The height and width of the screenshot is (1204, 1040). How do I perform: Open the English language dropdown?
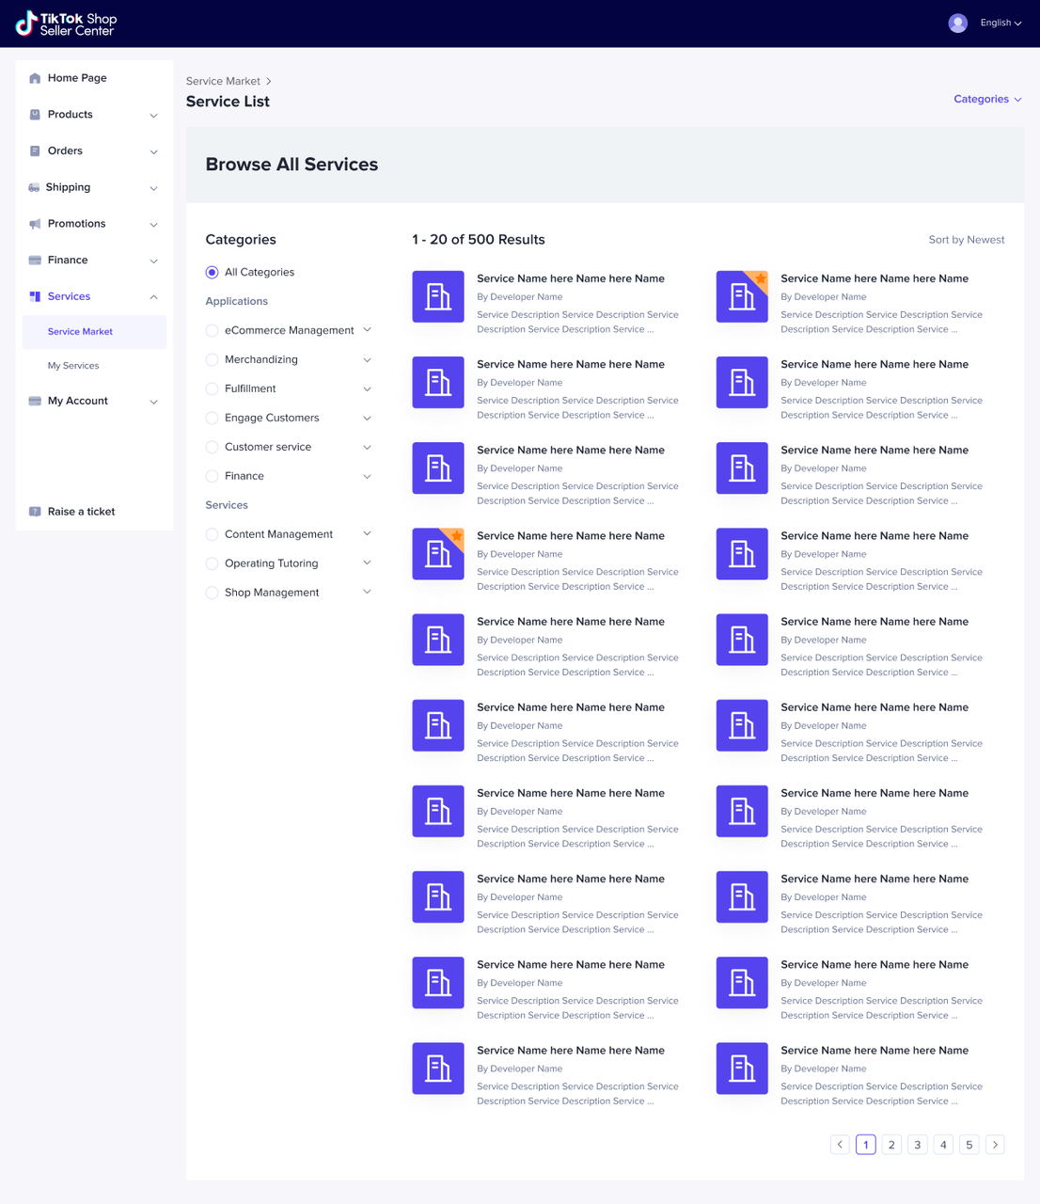[x=1000, y=24]
